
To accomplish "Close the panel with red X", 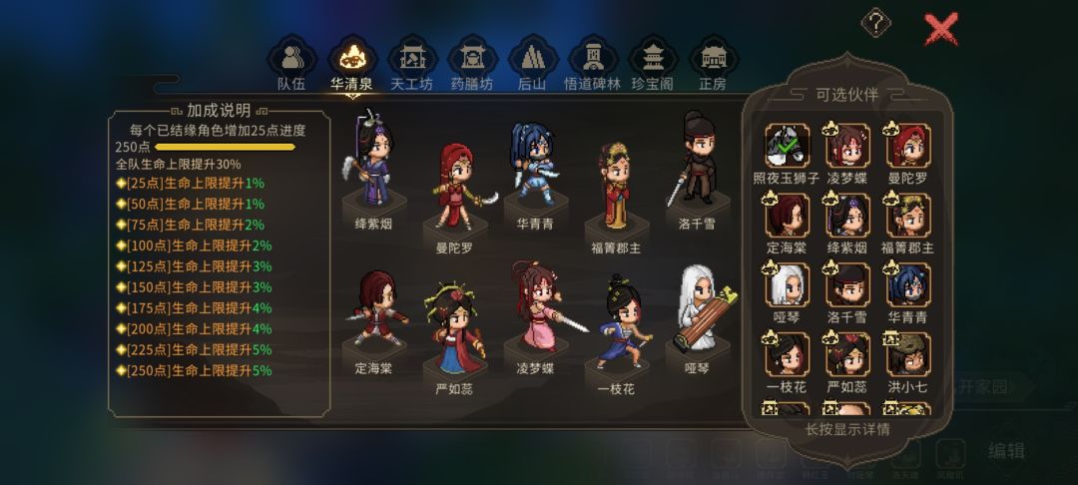I will [941, 30].
